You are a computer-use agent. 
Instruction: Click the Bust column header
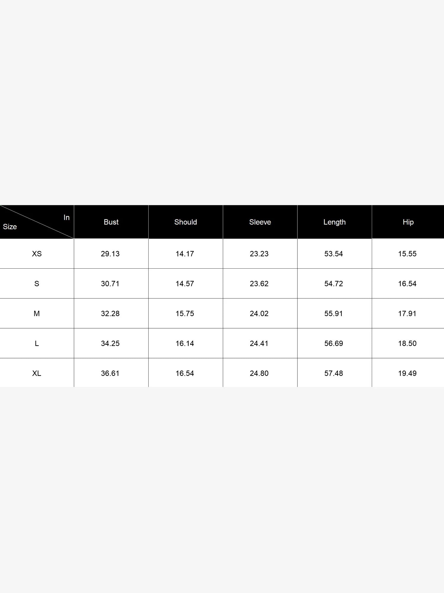(111, 222)
